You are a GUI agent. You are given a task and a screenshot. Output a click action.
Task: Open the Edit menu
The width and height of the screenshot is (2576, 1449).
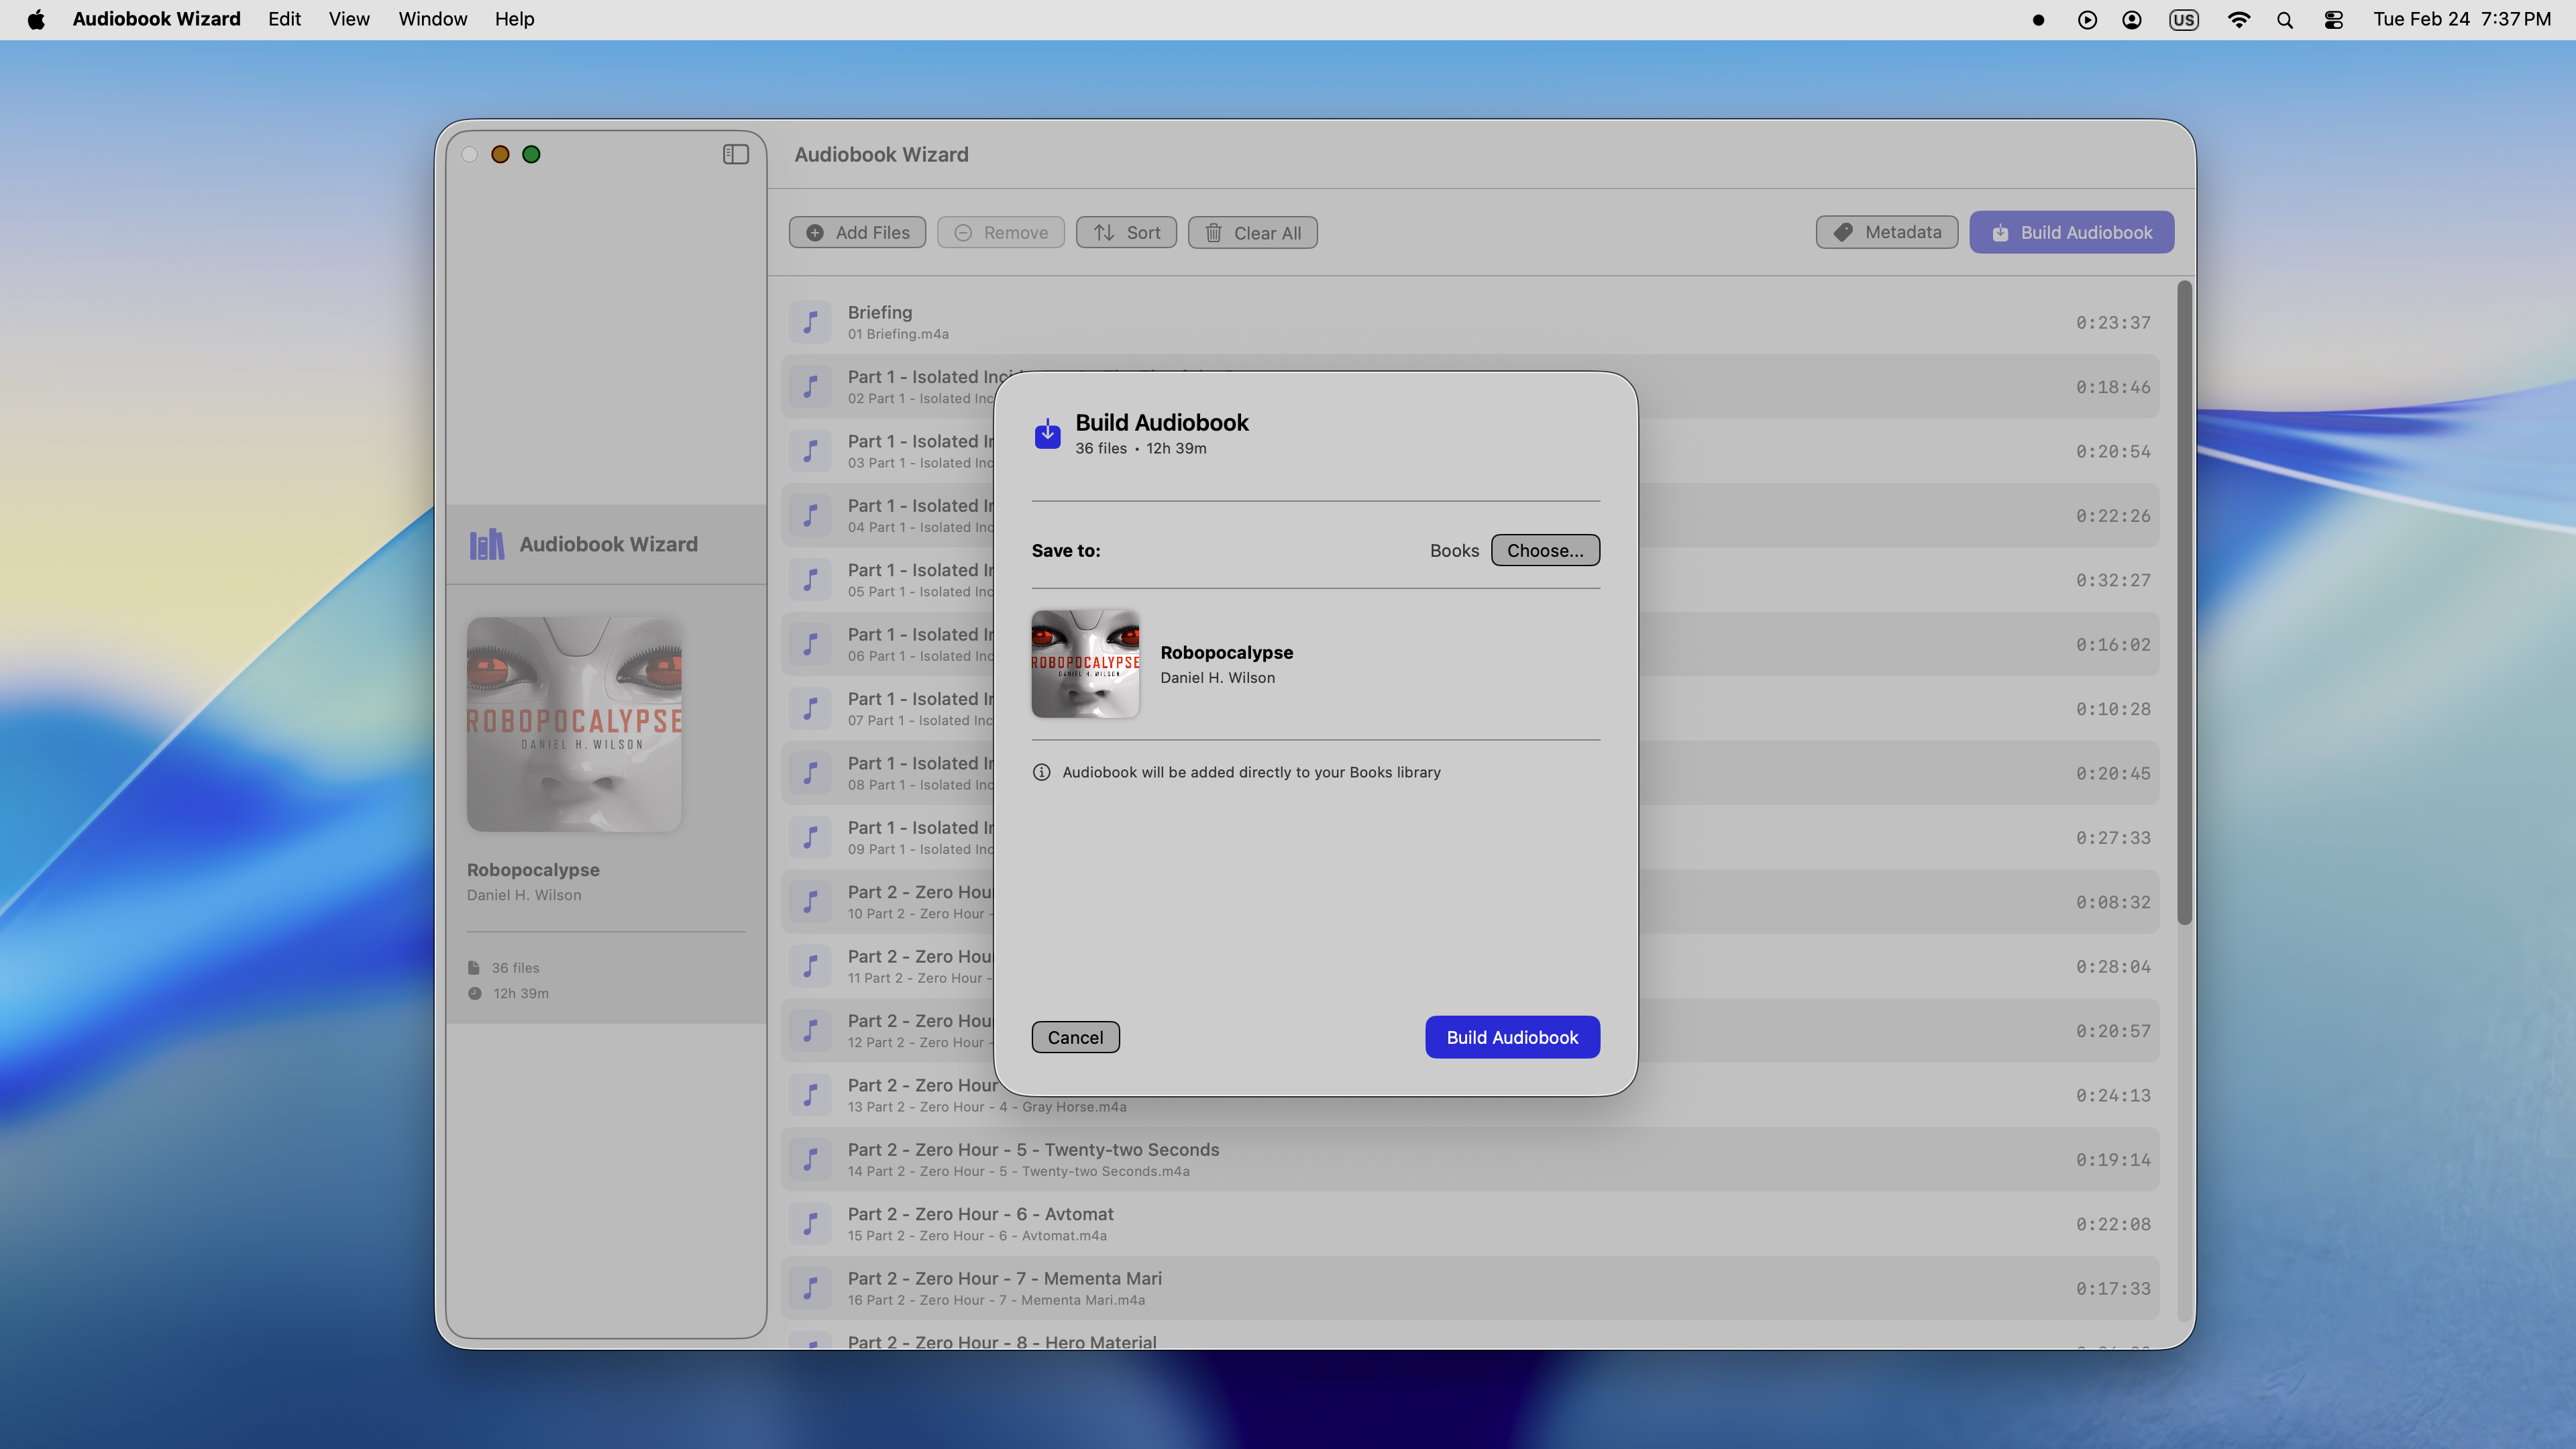click(x=284, y=19)
